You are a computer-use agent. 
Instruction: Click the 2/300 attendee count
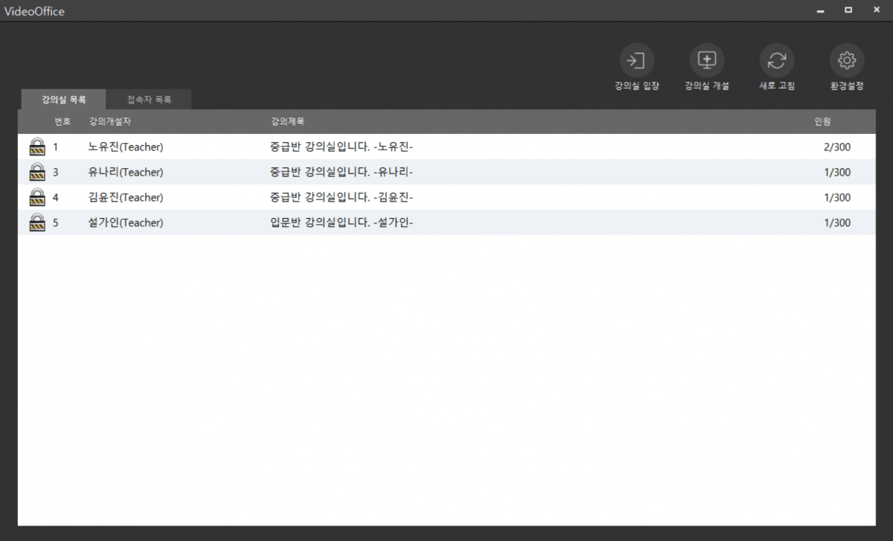[836, 147]
